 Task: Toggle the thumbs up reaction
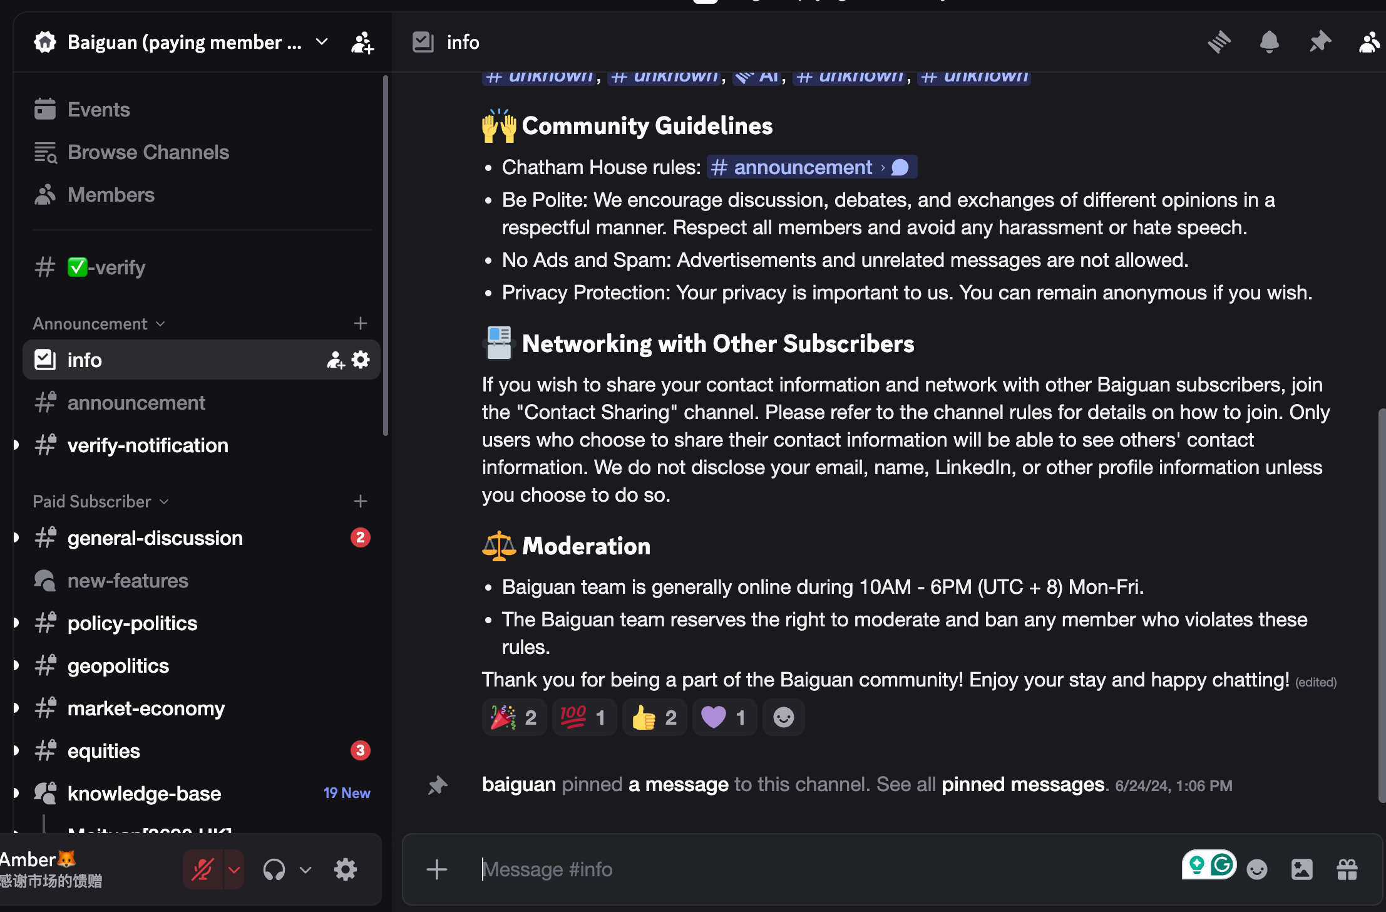pyautogui.click(x=654, y=717)
